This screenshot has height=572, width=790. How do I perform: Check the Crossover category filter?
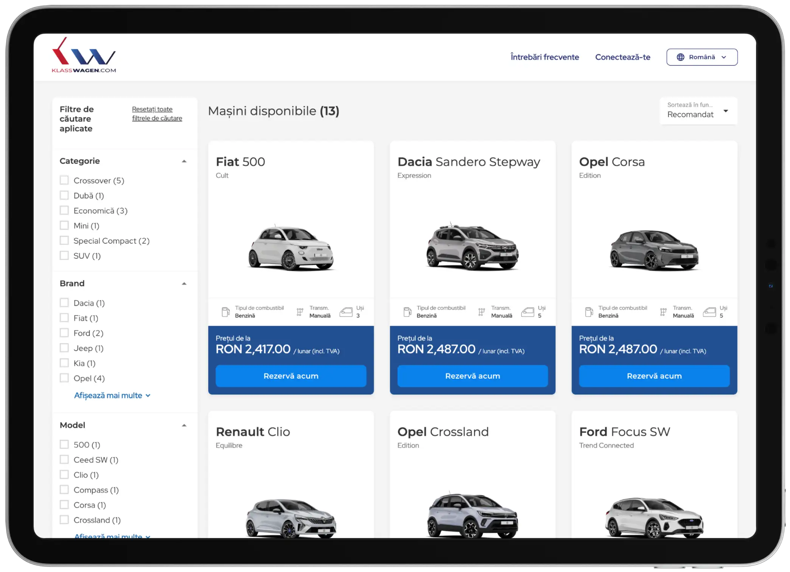pos(64,180)
